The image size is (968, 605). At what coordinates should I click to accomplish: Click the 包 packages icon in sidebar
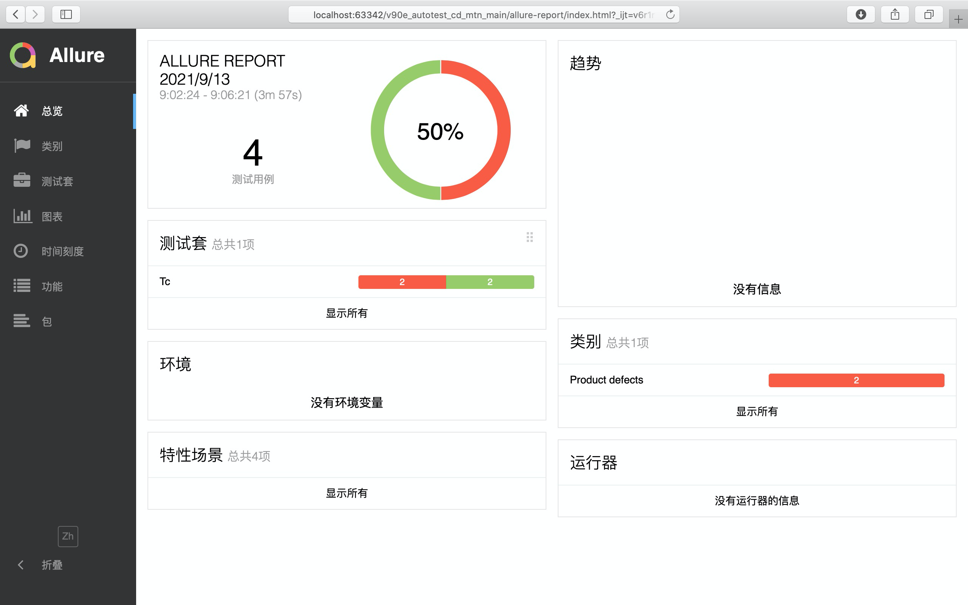(22, 321)
